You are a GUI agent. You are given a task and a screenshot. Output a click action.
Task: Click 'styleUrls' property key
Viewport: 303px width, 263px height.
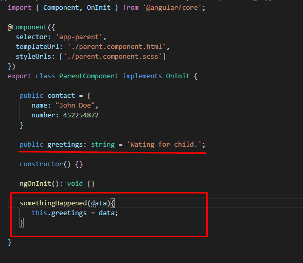pos(33,57)
